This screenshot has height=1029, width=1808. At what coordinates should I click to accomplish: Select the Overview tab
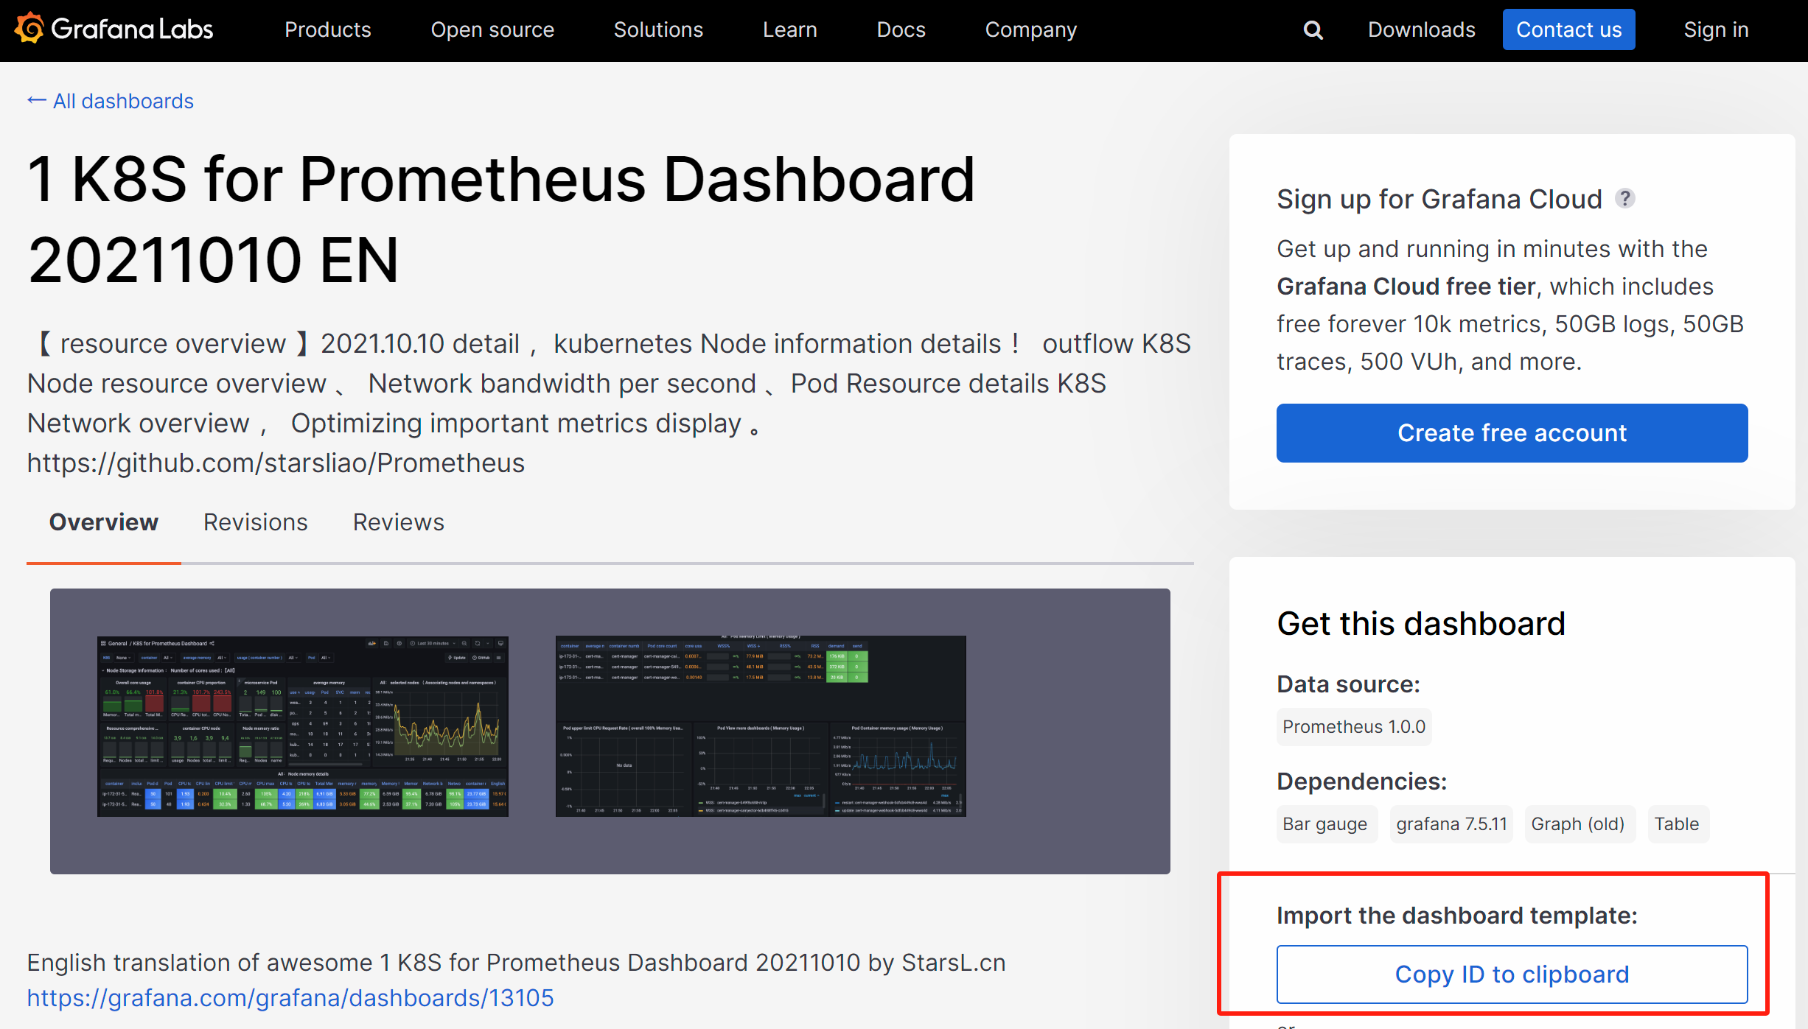coord(103,521)
